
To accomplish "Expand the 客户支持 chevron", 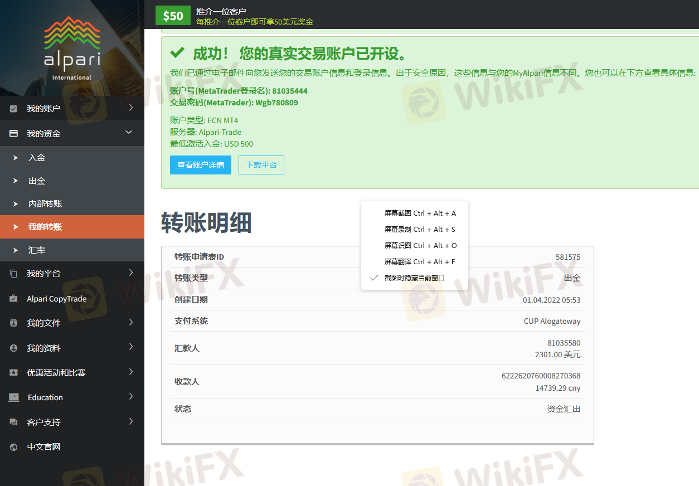I will (x=131, y=421).
